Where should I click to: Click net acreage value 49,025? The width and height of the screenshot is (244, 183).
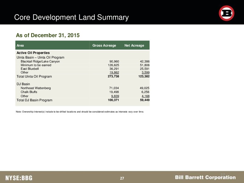145,88
